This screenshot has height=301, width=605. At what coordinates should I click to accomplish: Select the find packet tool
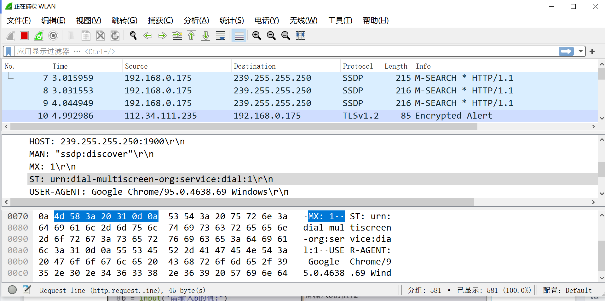[133, 36]
